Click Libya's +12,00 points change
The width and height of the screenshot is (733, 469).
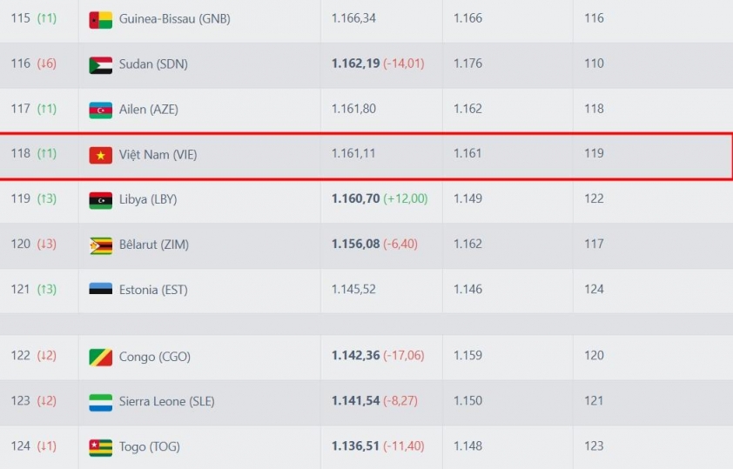pyautogui.click(x=406, y=198)
